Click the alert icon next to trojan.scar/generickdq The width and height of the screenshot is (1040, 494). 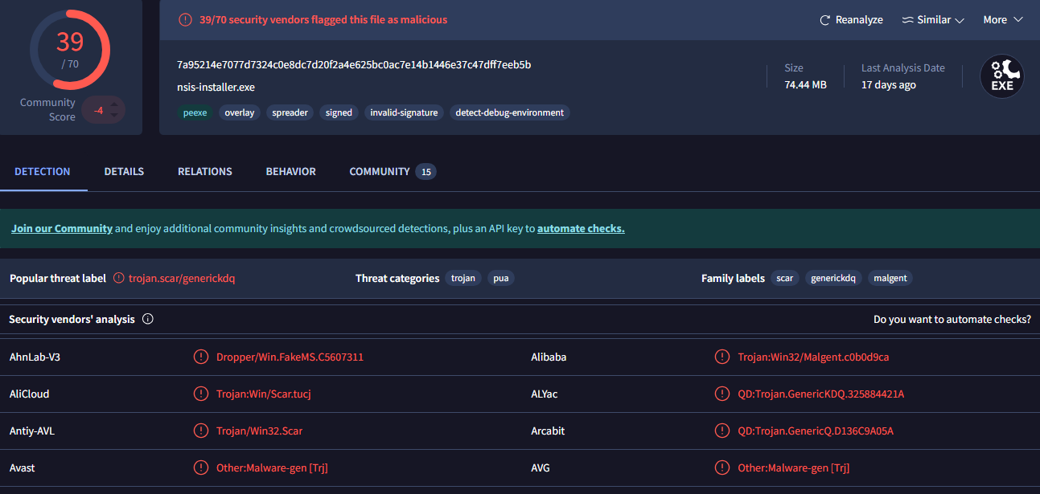pyautogui.click(x=119, y=278)
